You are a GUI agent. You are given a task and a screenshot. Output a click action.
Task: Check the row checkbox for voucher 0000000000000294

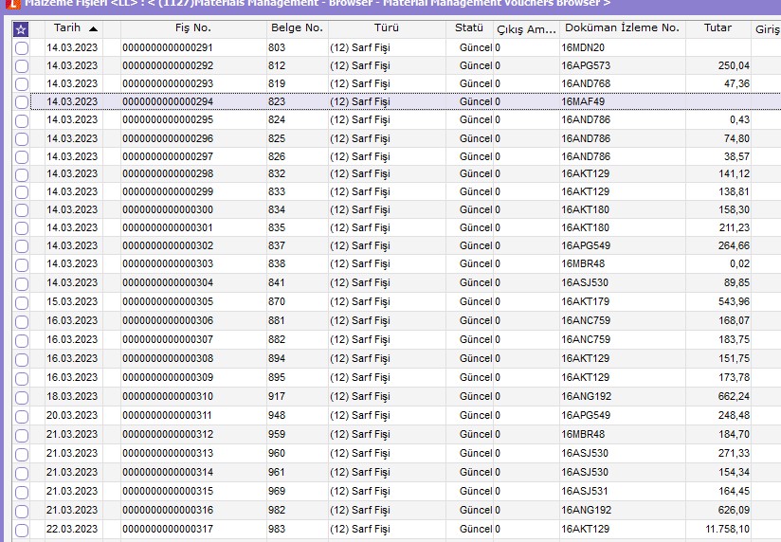pyautogui.click(x=22, y=102)
